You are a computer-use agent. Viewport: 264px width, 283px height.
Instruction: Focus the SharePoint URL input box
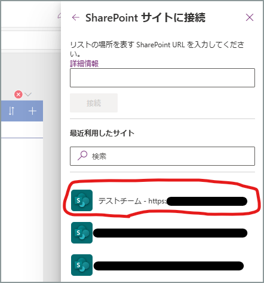point(162,78)
